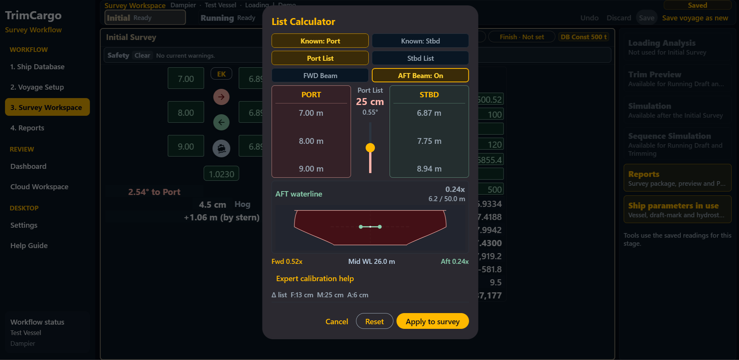
Task: Open Cloud Workspace
Action: click(x=47, y=187)
